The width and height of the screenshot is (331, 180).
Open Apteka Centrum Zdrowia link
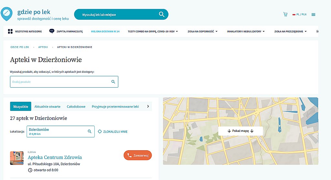coord(55,157)
